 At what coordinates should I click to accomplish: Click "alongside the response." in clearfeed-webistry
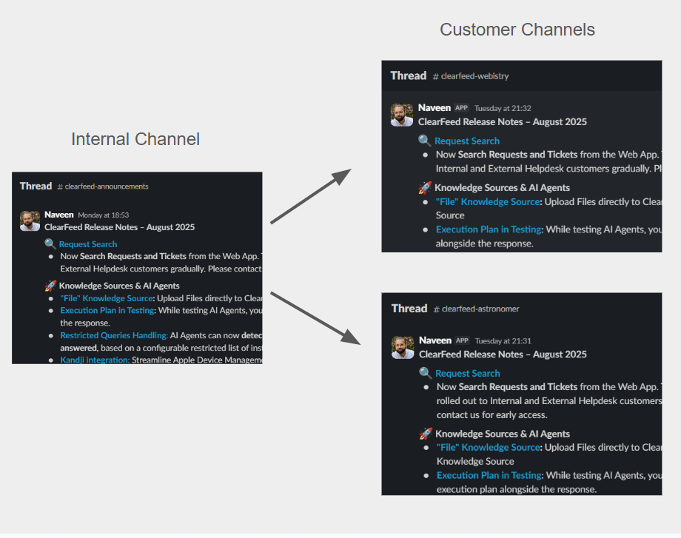[x=484, y=244]
